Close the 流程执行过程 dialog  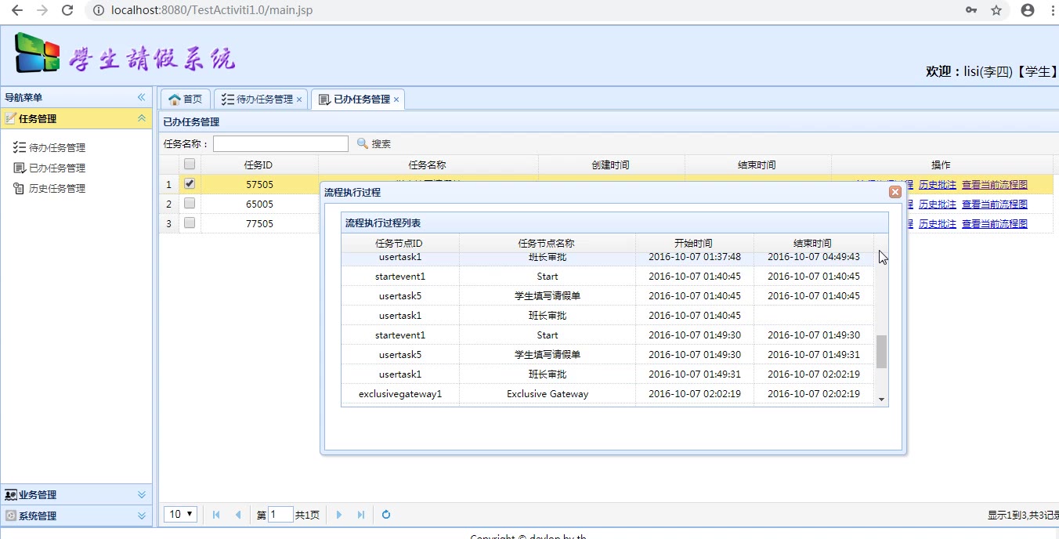click(895, 192)
